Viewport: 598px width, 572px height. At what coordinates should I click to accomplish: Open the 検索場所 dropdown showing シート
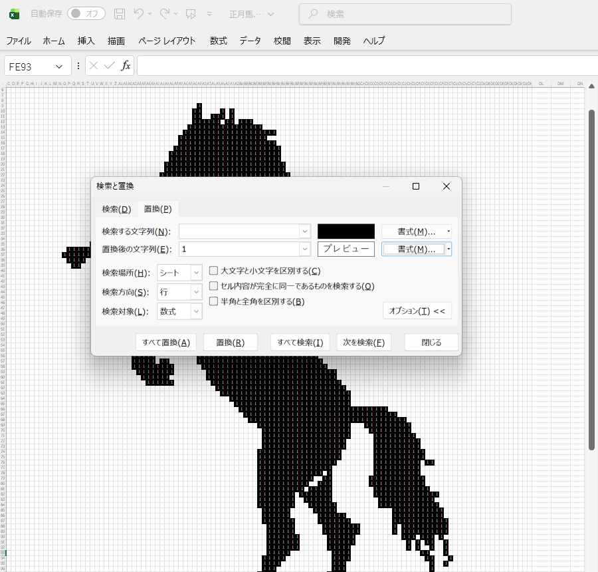[x=179, y=273]
